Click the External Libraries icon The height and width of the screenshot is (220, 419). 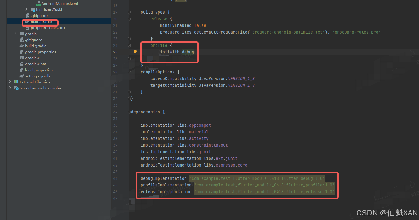[x=16, y=82]
